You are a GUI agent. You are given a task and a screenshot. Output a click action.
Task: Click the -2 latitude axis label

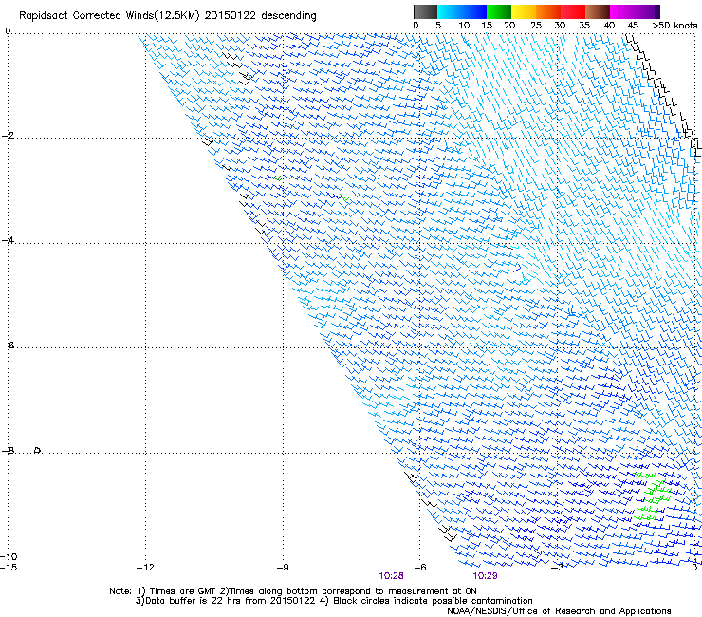pos(8,136)
